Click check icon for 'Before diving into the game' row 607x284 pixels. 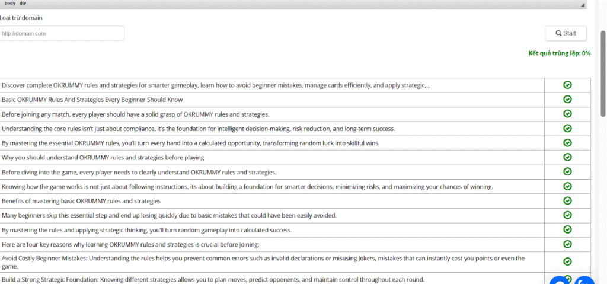coord(567,171)
